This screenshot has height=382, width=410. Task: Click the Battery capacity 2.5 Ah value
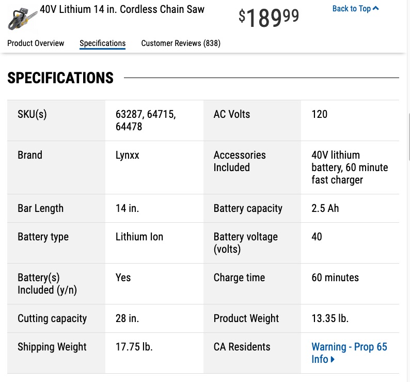pos(325,208)
